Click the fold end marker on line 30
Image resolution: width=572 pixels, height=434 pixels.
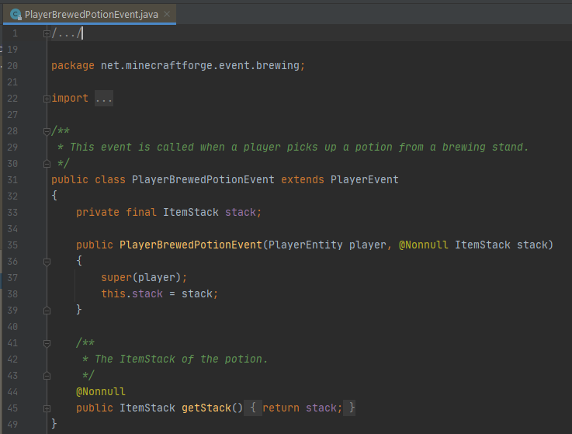[47, 163]
